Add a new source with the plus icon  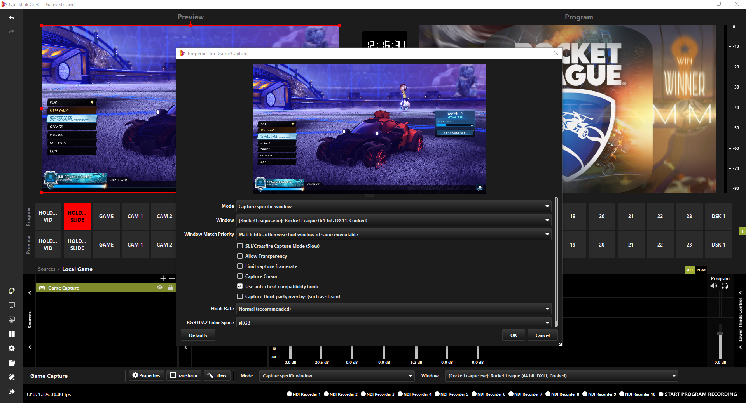click(163, 278)
